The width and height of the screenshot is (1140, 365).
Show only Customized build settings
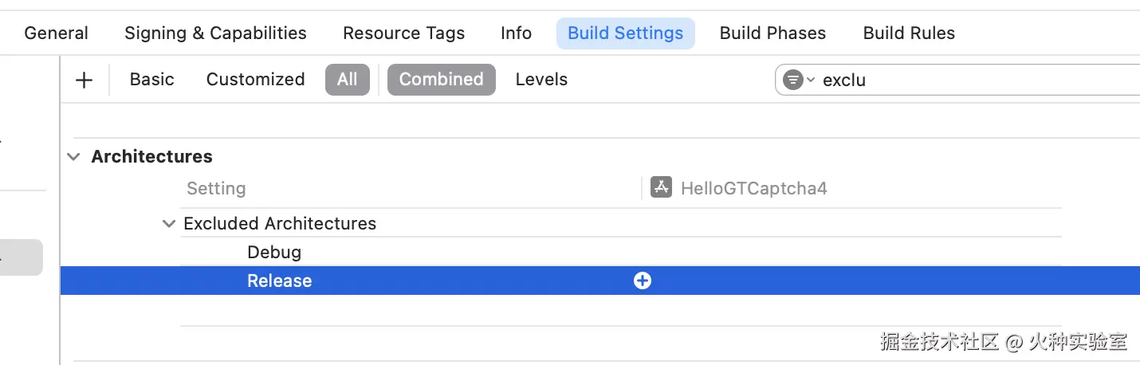[255, 80]
